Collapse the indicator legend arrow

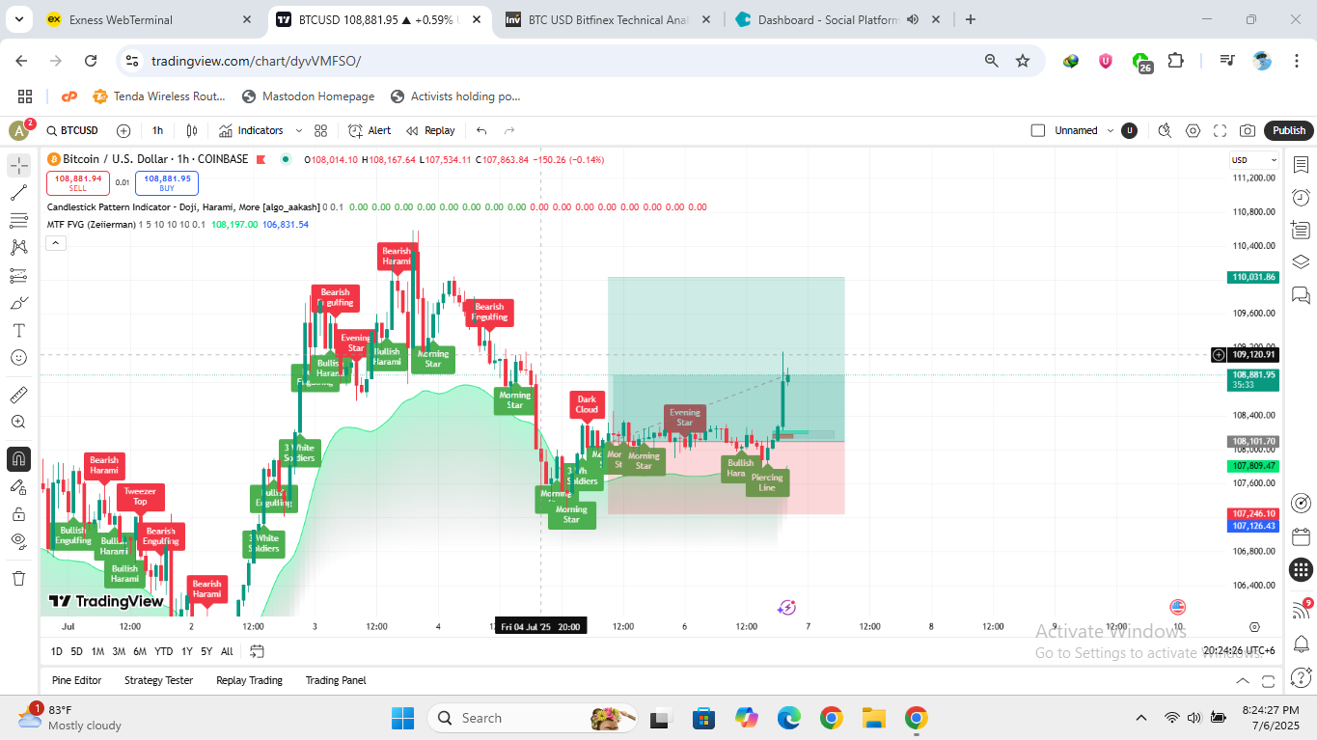[56, 243]
